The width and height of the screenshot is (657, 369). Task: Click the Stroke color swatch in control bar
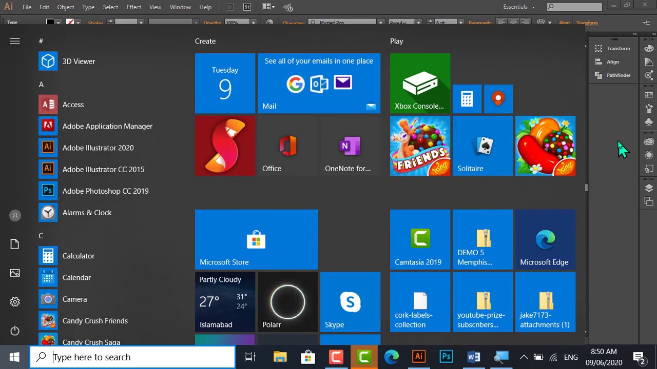70,23
